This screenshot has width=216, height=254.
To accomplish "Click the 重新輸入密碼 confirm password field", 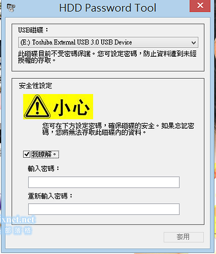I will tap(104, 209).
